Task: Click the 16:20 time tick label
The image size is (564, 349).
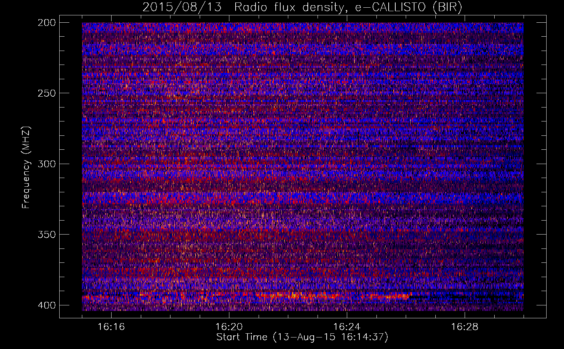Action: pos(229,327)
